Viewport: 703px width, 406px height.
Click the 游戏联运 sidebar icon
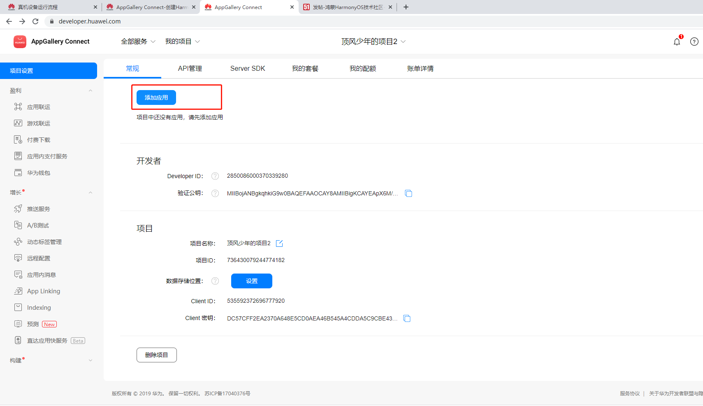click(x=18, y=123)
